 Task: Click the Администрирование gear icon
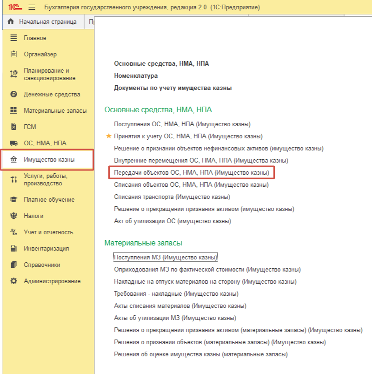click(13, 281)
